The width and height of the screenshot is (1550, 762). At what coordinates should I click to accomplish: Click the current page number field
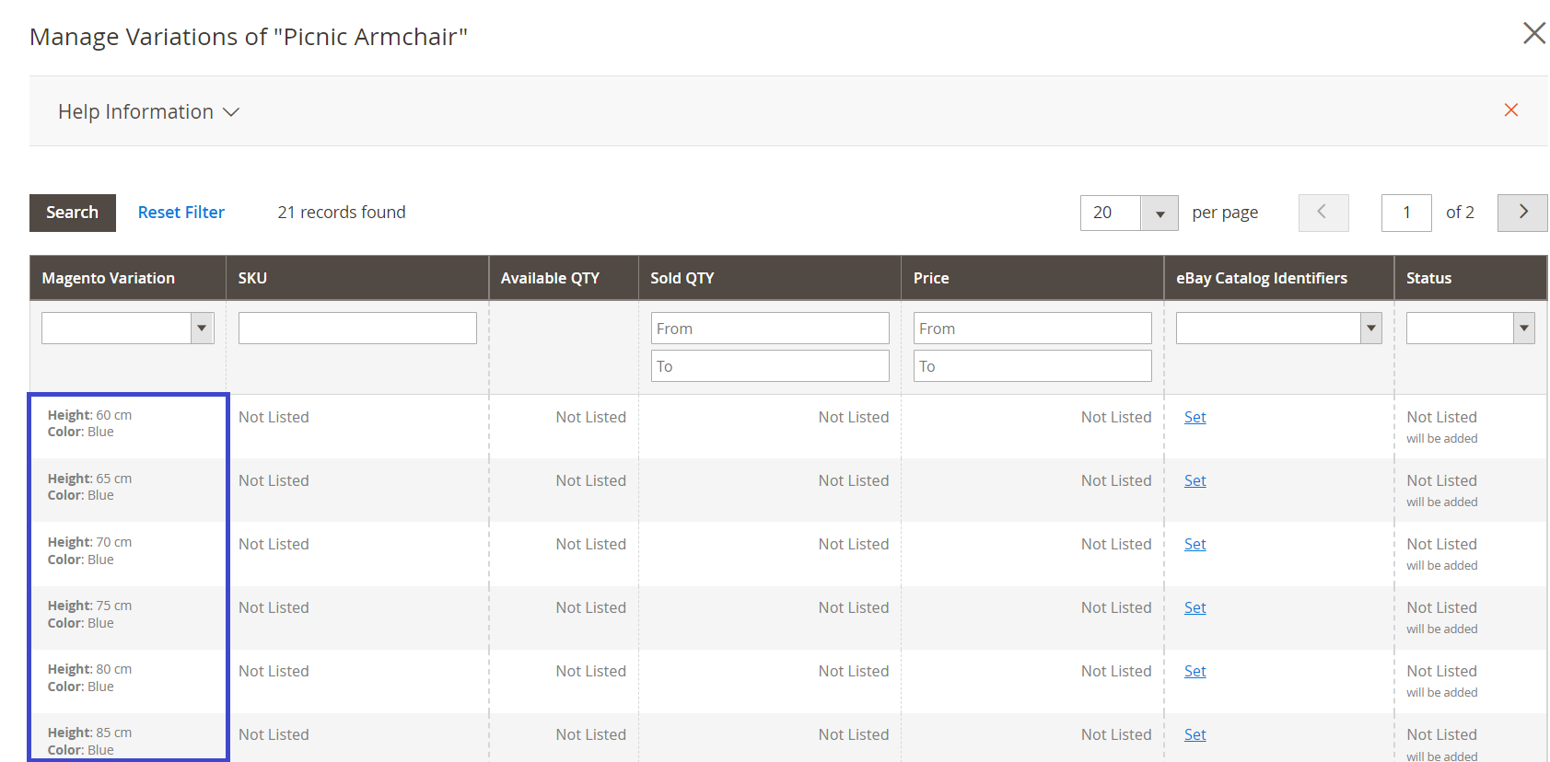[1405, 213]
